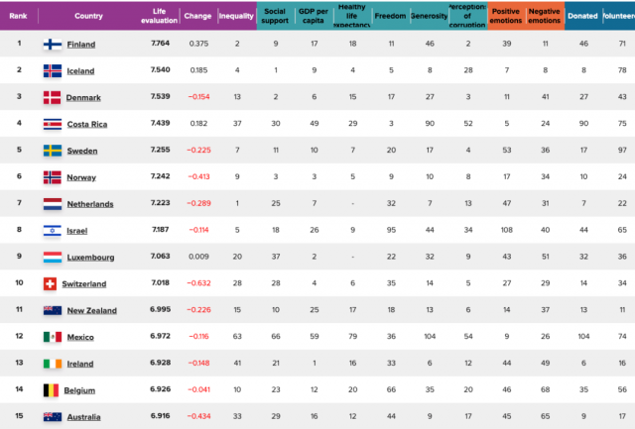Sort by GDP per capita header

pyautogui.click(x=315, y=15)
